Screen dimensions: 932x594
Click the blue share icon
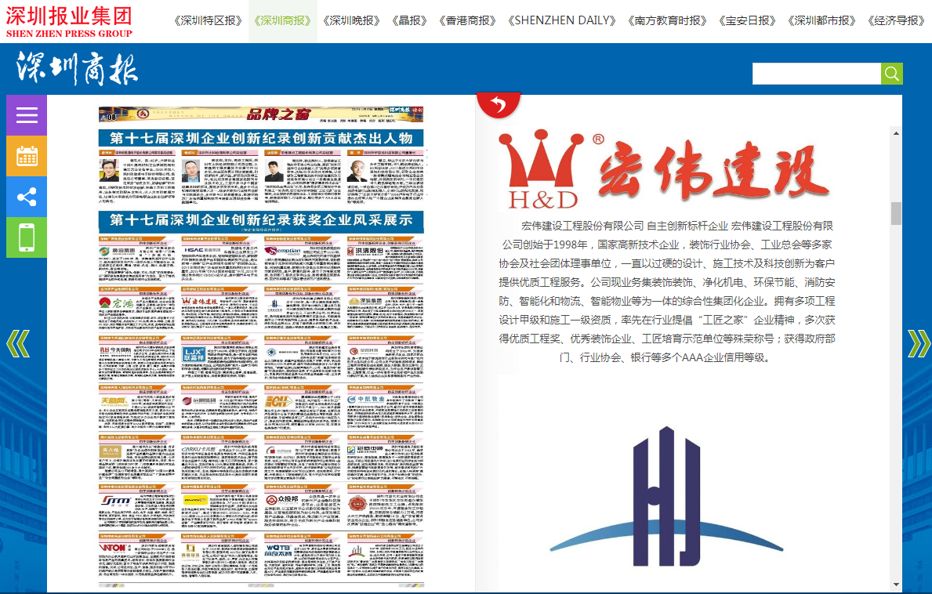point(27,197)
